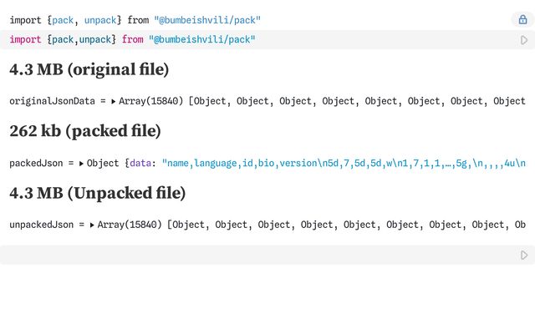Viewport: 535px width, 334px height.
Task: Click the "data" key in packedJson
Action: (140, 164)
